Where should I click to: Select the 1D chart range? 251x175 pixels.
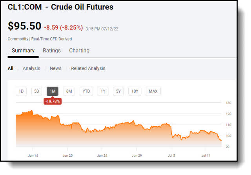[21, 91]
